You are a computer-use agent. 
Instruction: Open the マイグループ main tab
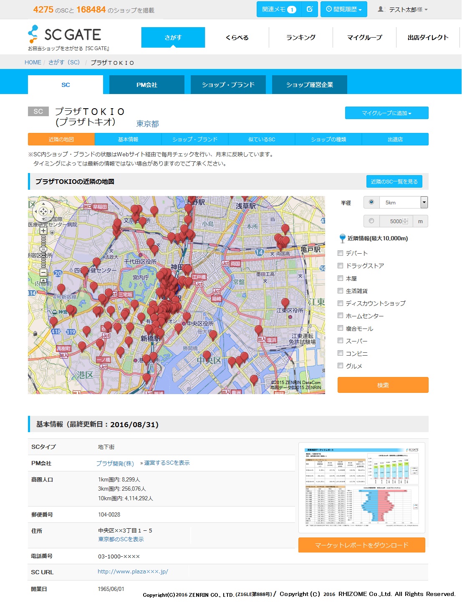point(365,37)
